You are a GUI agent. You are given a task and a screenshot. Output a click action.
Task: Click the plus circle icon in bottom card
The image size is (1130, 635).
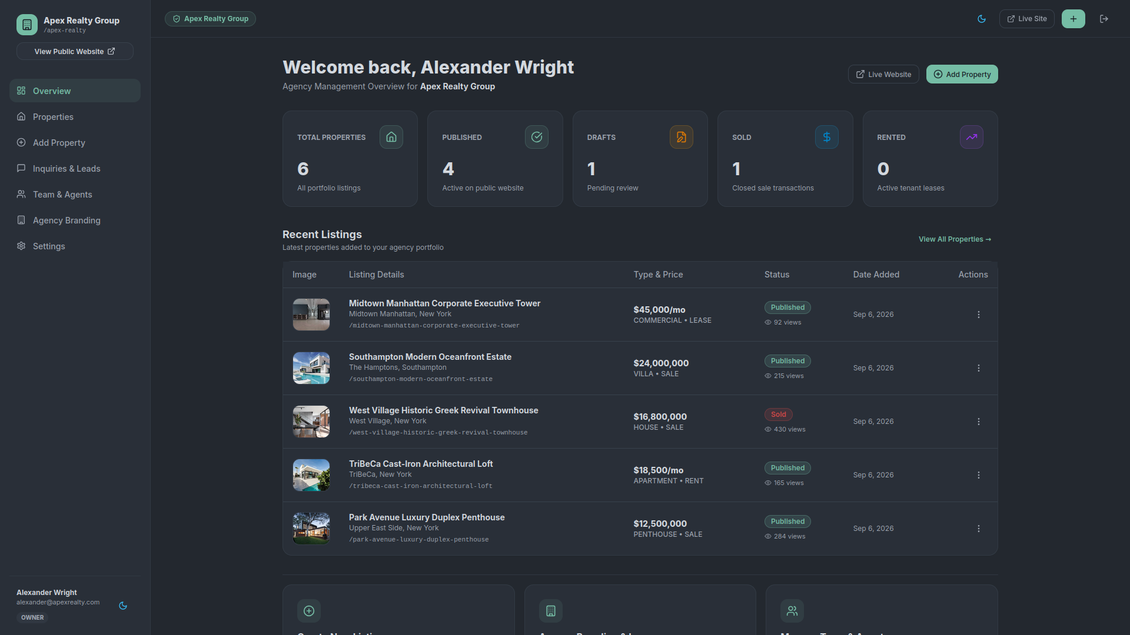(x=309, y=611)
